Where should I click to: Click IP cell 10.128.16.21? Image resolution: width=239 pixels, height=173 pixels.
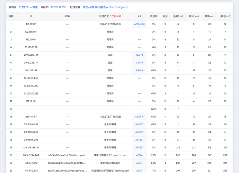[31, 47]
